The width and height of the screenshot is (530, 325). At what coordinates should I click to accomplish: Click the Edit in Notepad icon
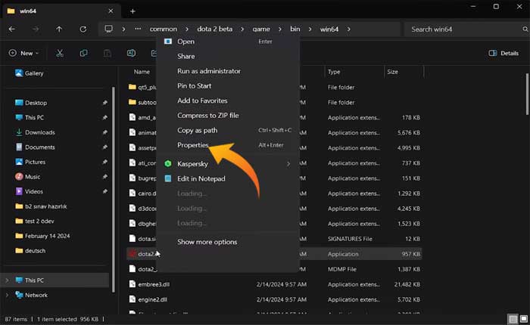(168, 178)
